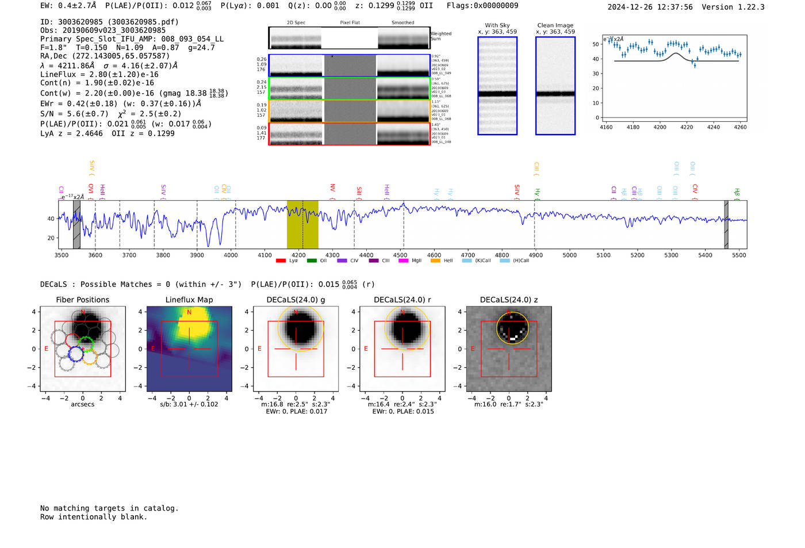The width and height of the screenshot is (805, 548).
Task: Click the 'Obs: 20190609v023_3003620985' line
Action: pyautogui.click(x=103, y=30)
